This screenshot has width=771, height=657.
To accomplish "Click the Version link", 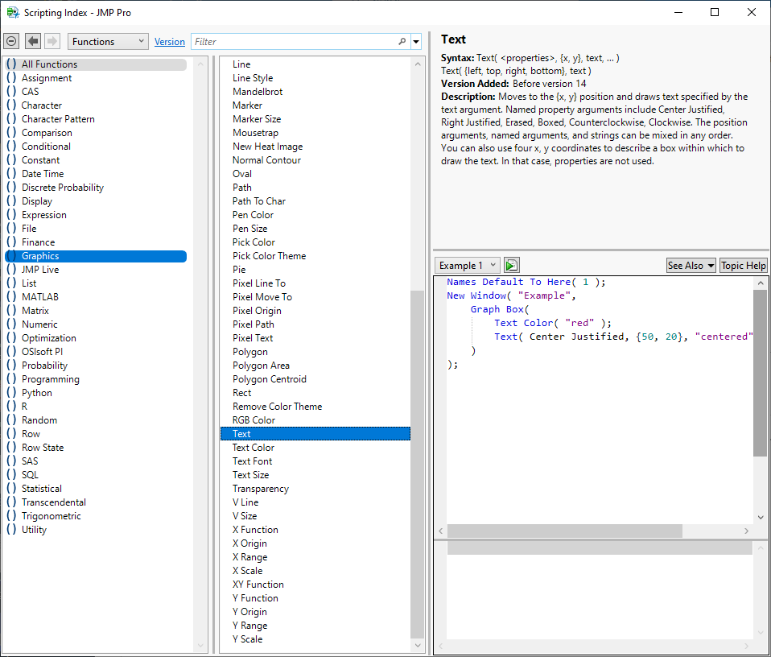I will click(x=169, y=40).
